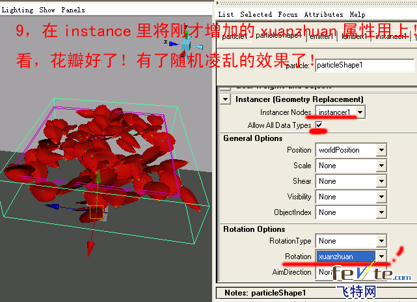Click the Rotation attribute label

point(298,257)
